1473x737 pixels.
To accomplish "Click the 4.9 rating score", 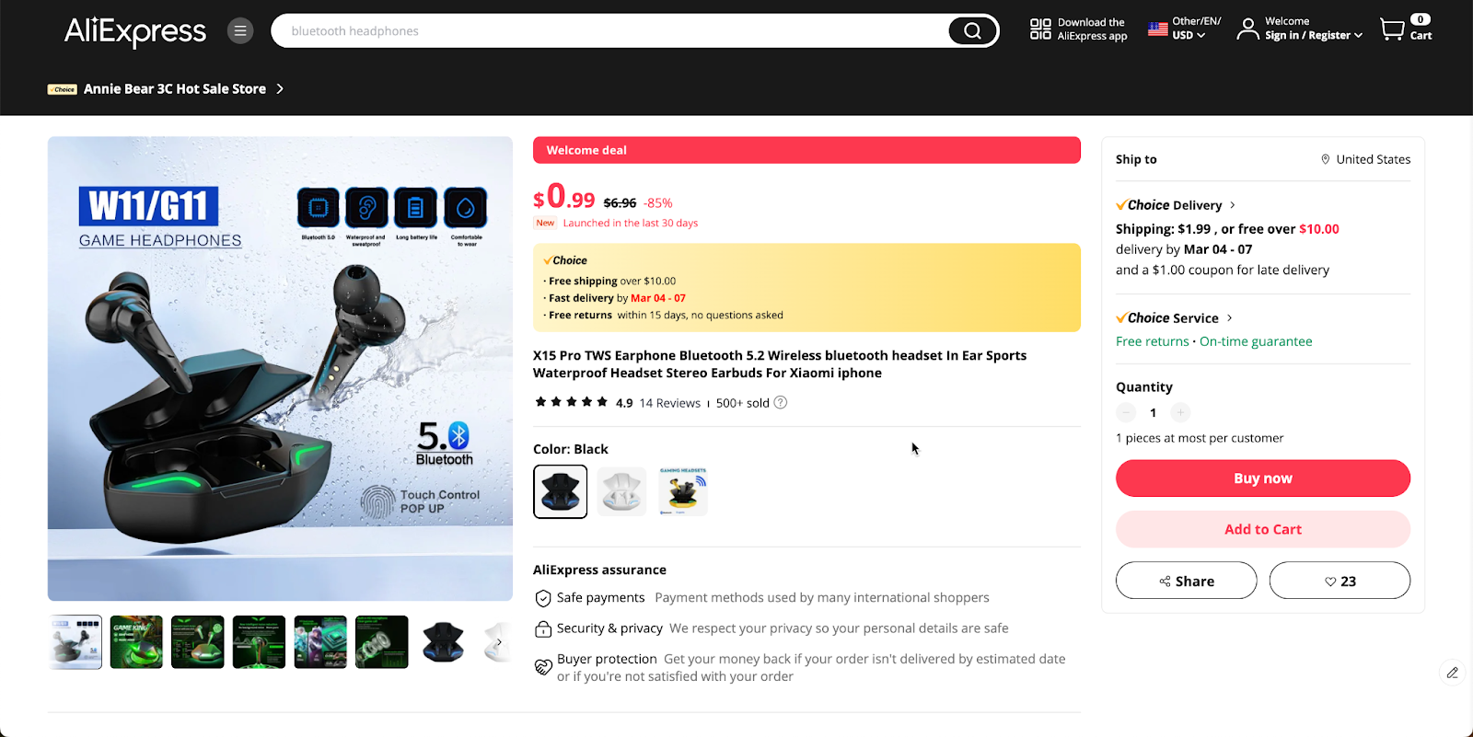I will click(x=624, y=403).
